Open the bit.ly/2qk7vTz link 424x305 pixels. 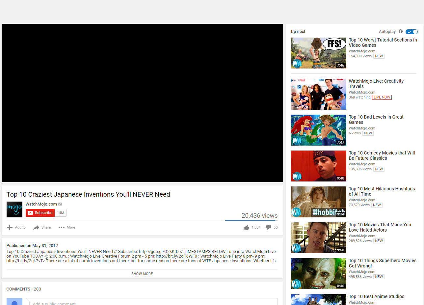tap(26, 261)
